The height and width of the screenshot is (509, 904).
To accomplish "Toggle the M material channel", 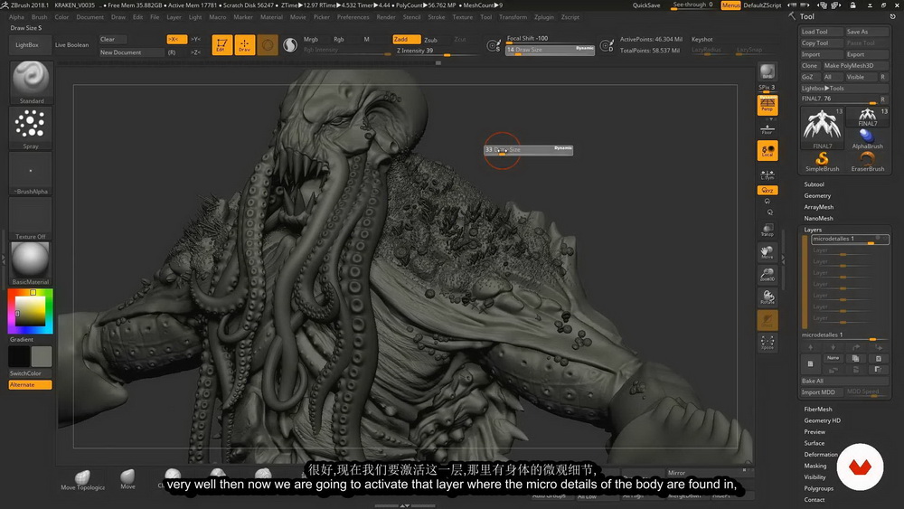I will click(x=367, y=39).
